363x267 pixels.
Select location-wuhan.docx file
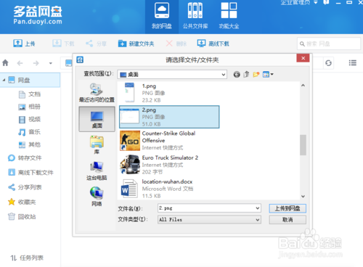pyautogui.click(x=169, y=189)
